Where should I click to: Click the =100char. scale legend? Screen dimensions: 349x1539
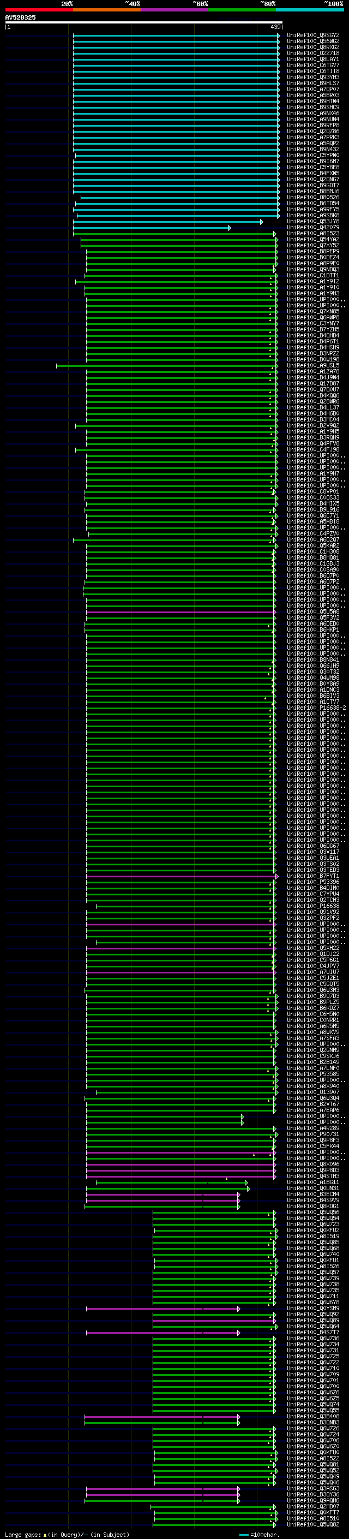pyautogui.click(x=260, y=1534)
